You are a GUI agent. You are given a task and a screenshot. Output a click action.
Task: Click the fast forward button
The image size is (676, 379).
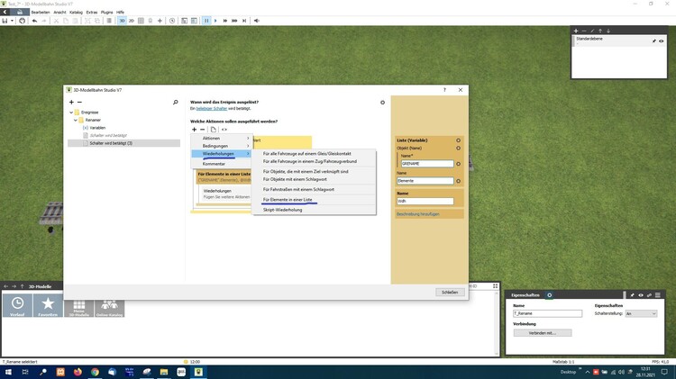(x=225, y=21)
